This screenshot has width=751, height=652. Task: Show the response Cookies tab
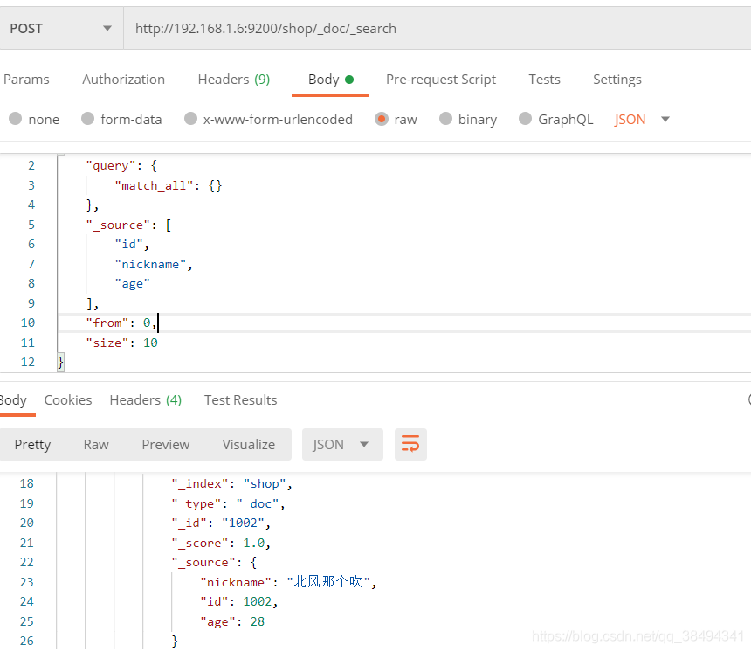[68, 400]
